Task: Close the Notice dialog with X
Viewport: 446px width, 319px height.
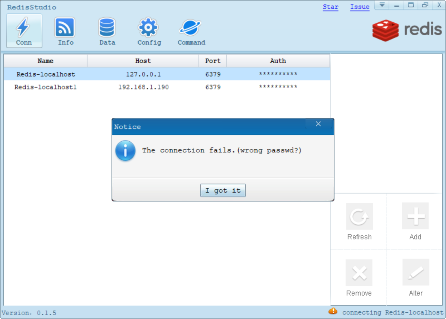Action: click(x=318, y=124)
